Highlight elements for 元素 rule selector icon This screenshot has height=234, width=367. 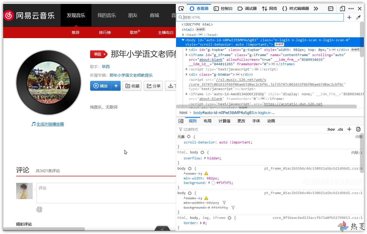click(x=189, y=137)
